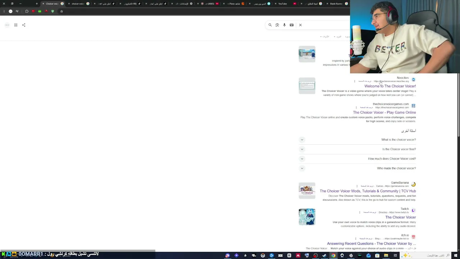Clear the search box with the X
The width and height of the screenshot is (460, 259).
point(300,25)
